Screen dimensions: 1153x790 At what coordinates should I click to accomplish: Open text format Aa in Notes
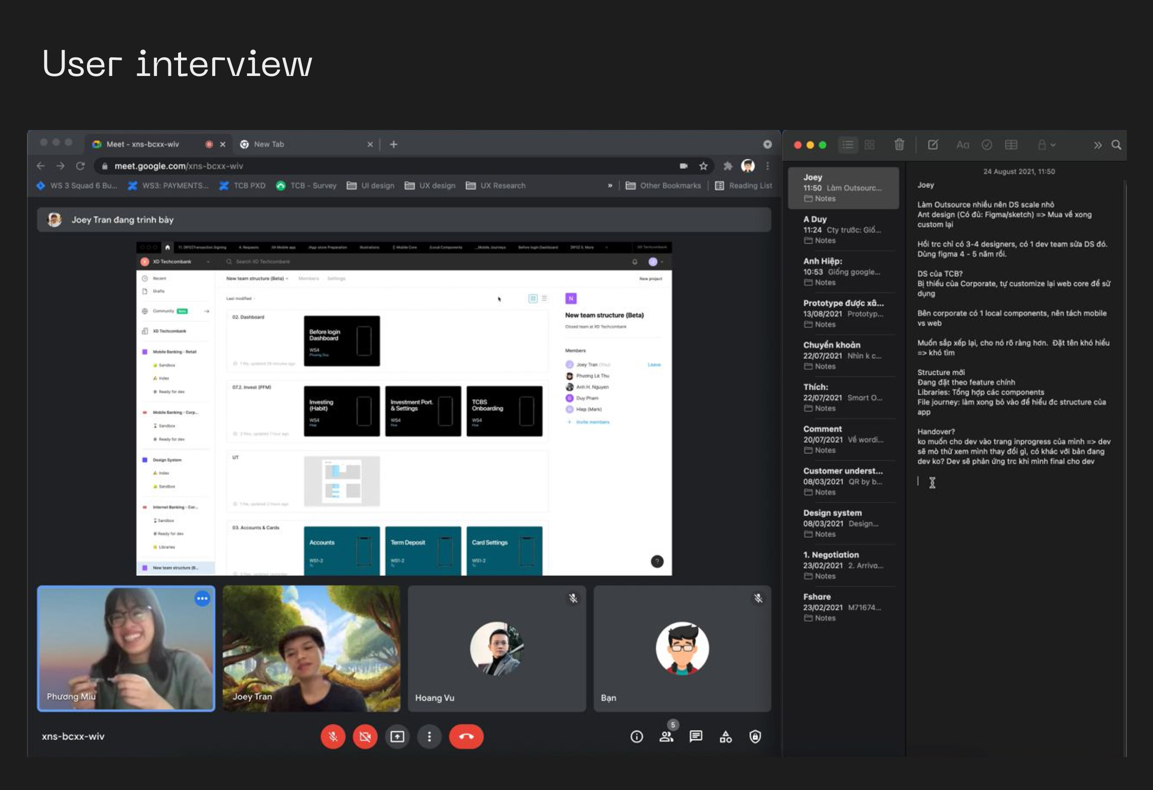tap(963, 145)
